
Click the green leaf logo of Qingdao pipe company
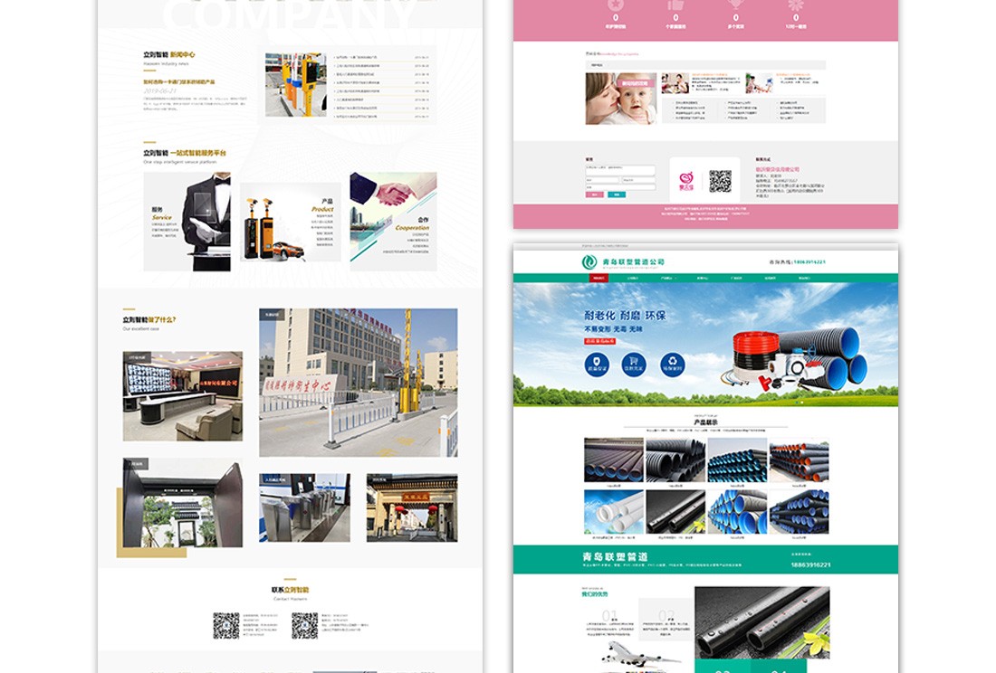pyautogui.click(x=589, y=262)
